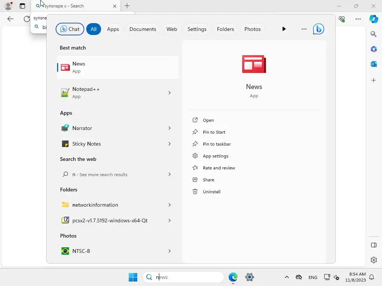The image size is (382, 286).
Task: Expand the pcsx2 folder options chevron
Action: [x=170, y=220]
